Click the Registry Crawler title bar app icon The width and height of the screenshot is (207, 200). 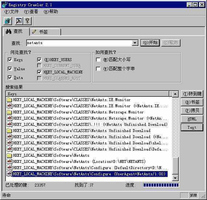tap(5, 5)
